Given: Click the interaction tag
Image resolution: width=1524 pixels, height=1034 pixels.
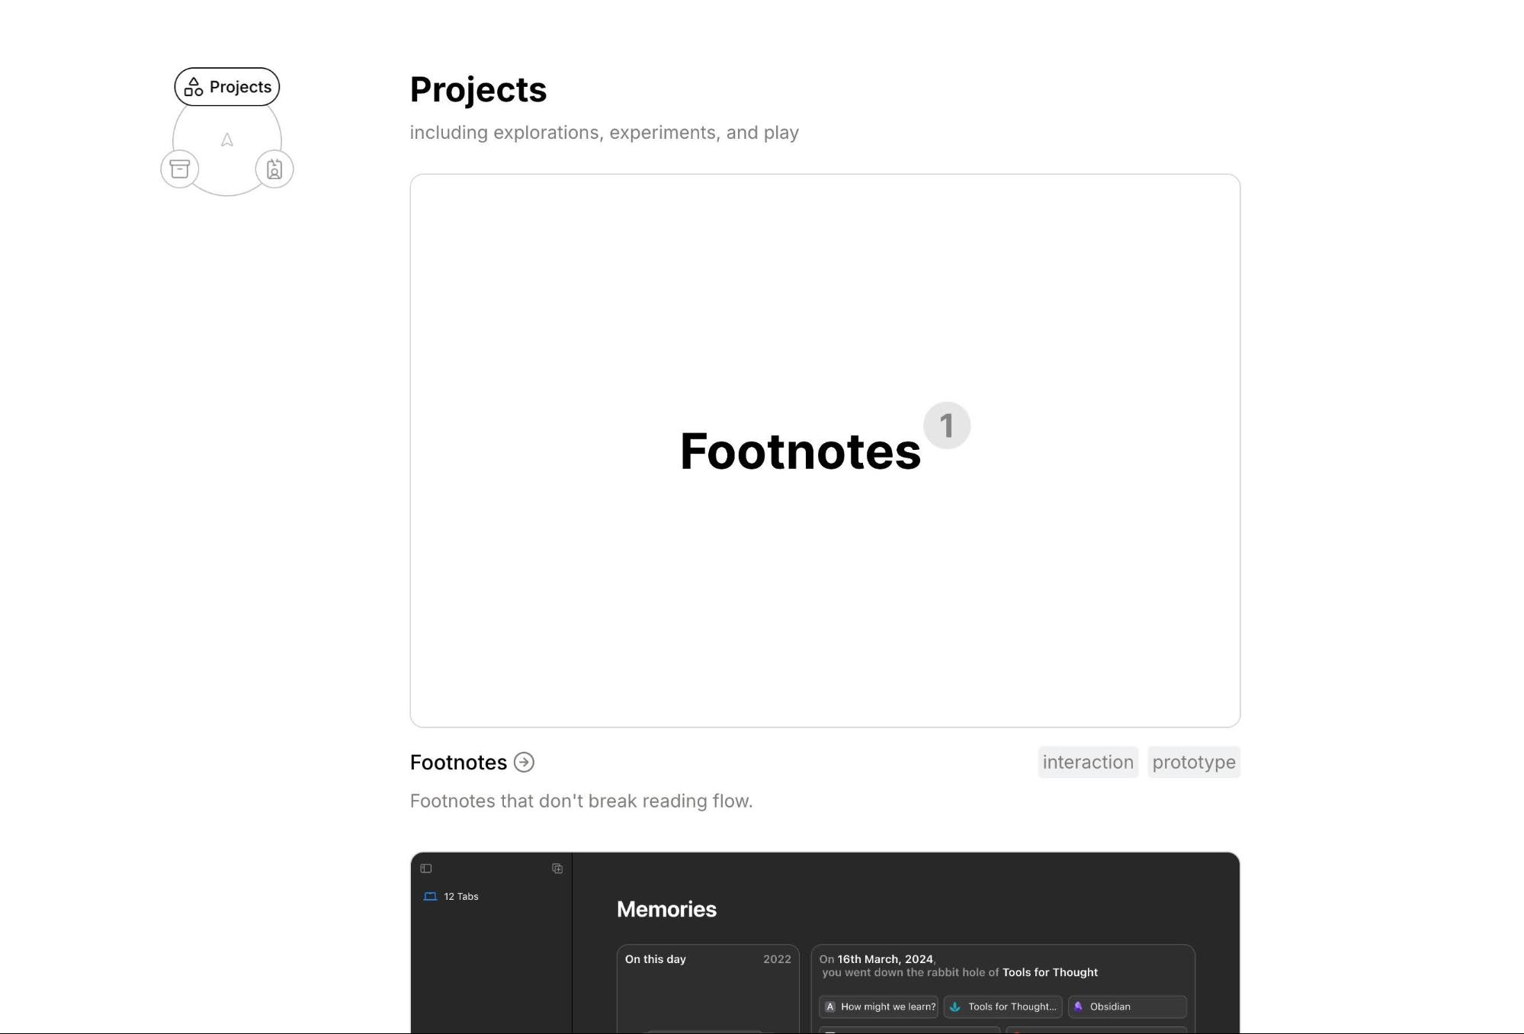Looking at the screenshot, I should click(1087, 762).
